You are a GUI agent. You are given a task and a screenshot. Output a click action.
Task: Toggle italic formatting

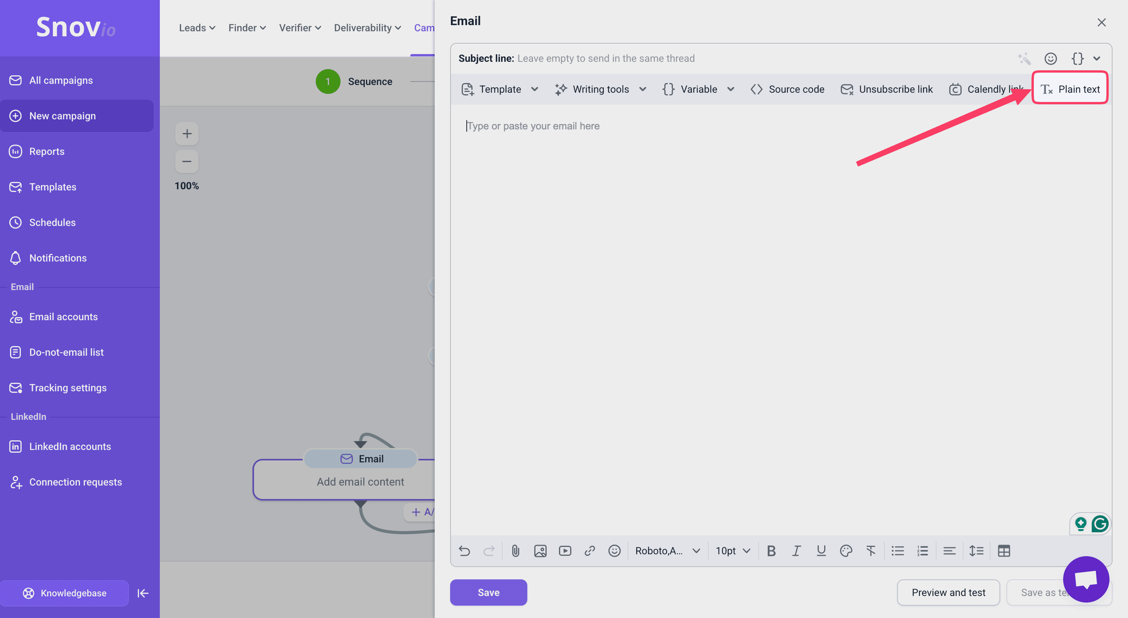coord(796,550)
